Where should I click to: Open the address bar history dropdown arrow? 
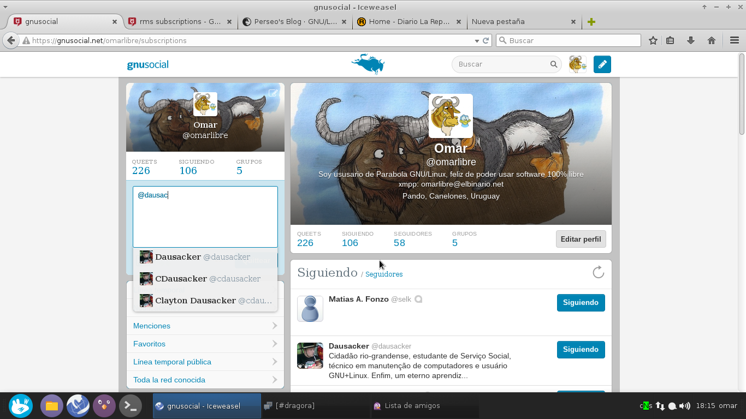click(477, 40)
